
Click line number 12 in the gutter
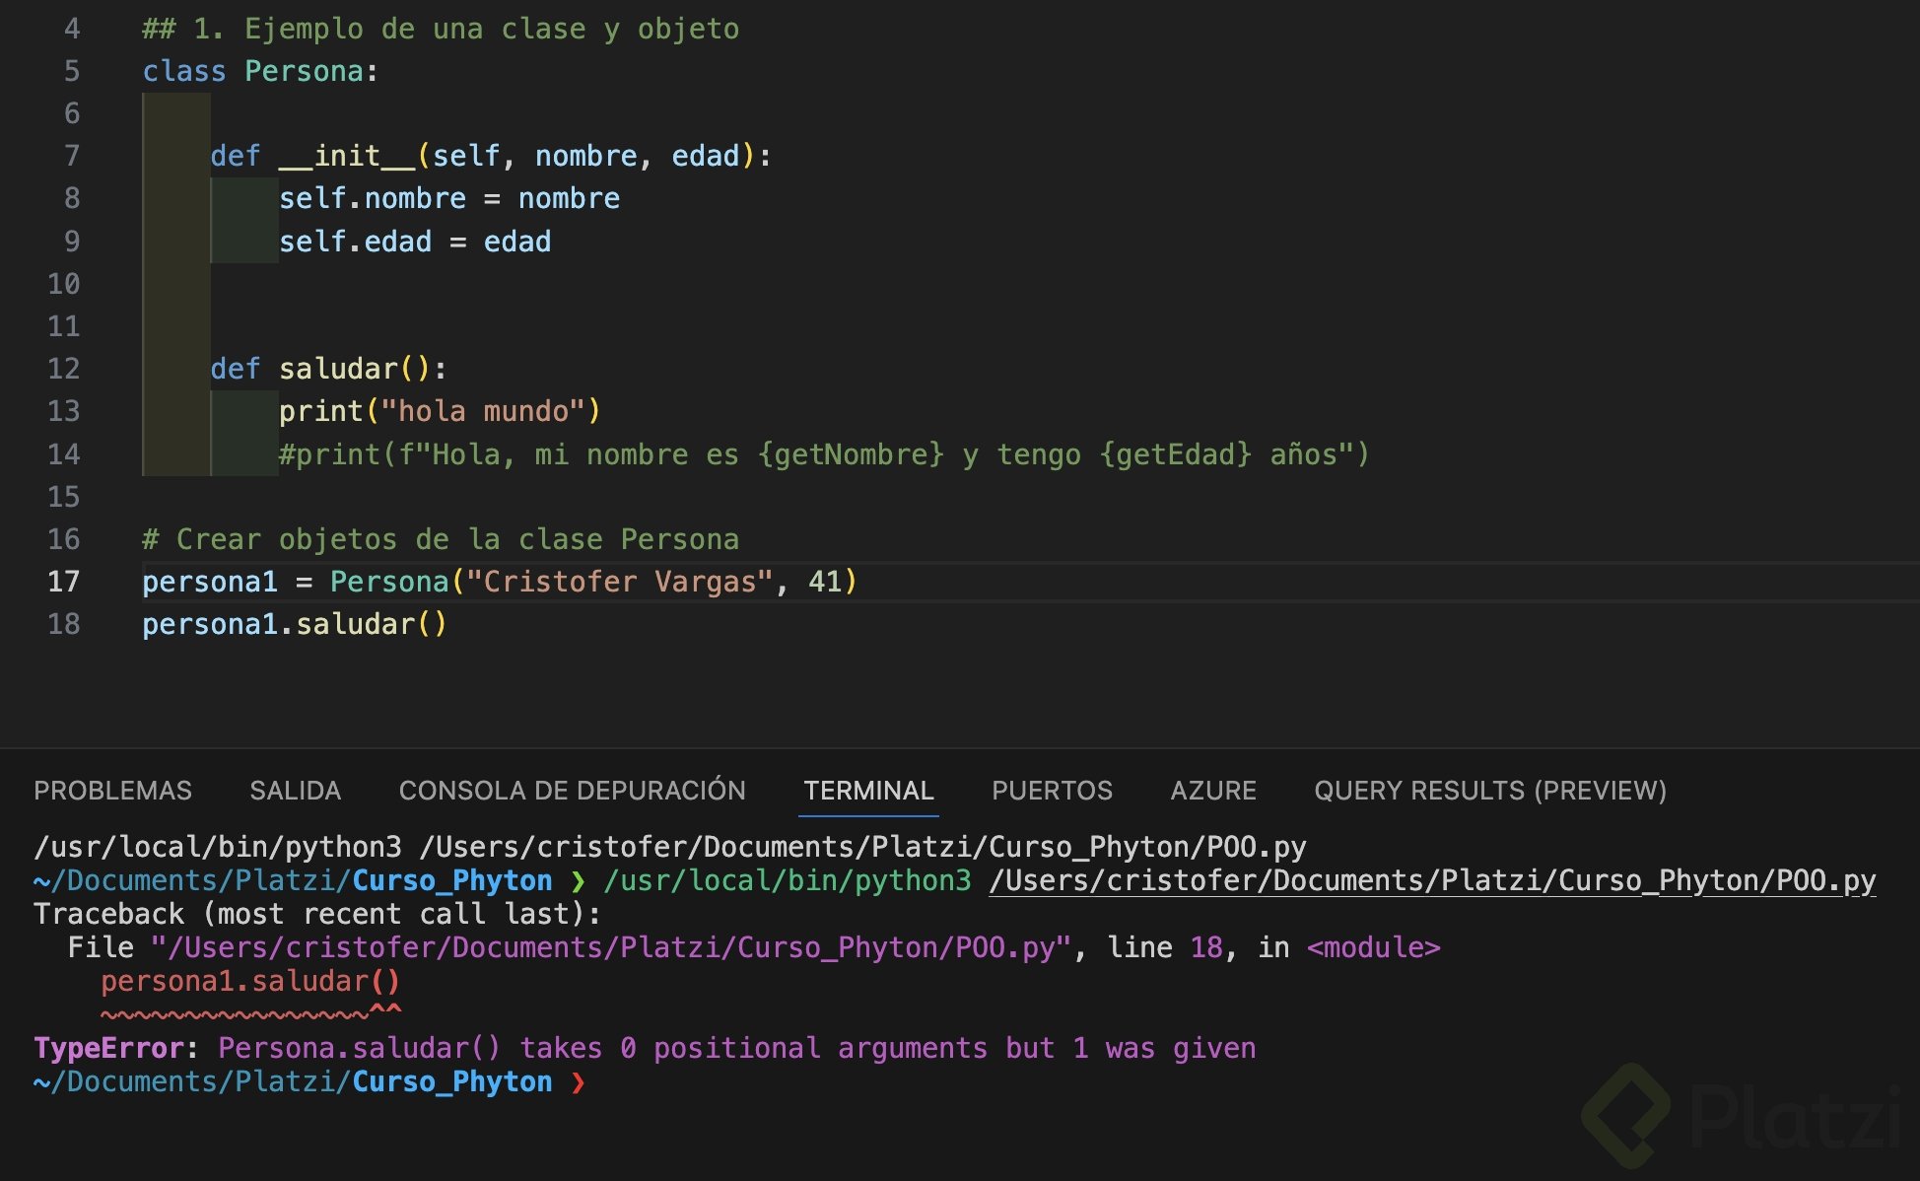click(x=63, y=369)
